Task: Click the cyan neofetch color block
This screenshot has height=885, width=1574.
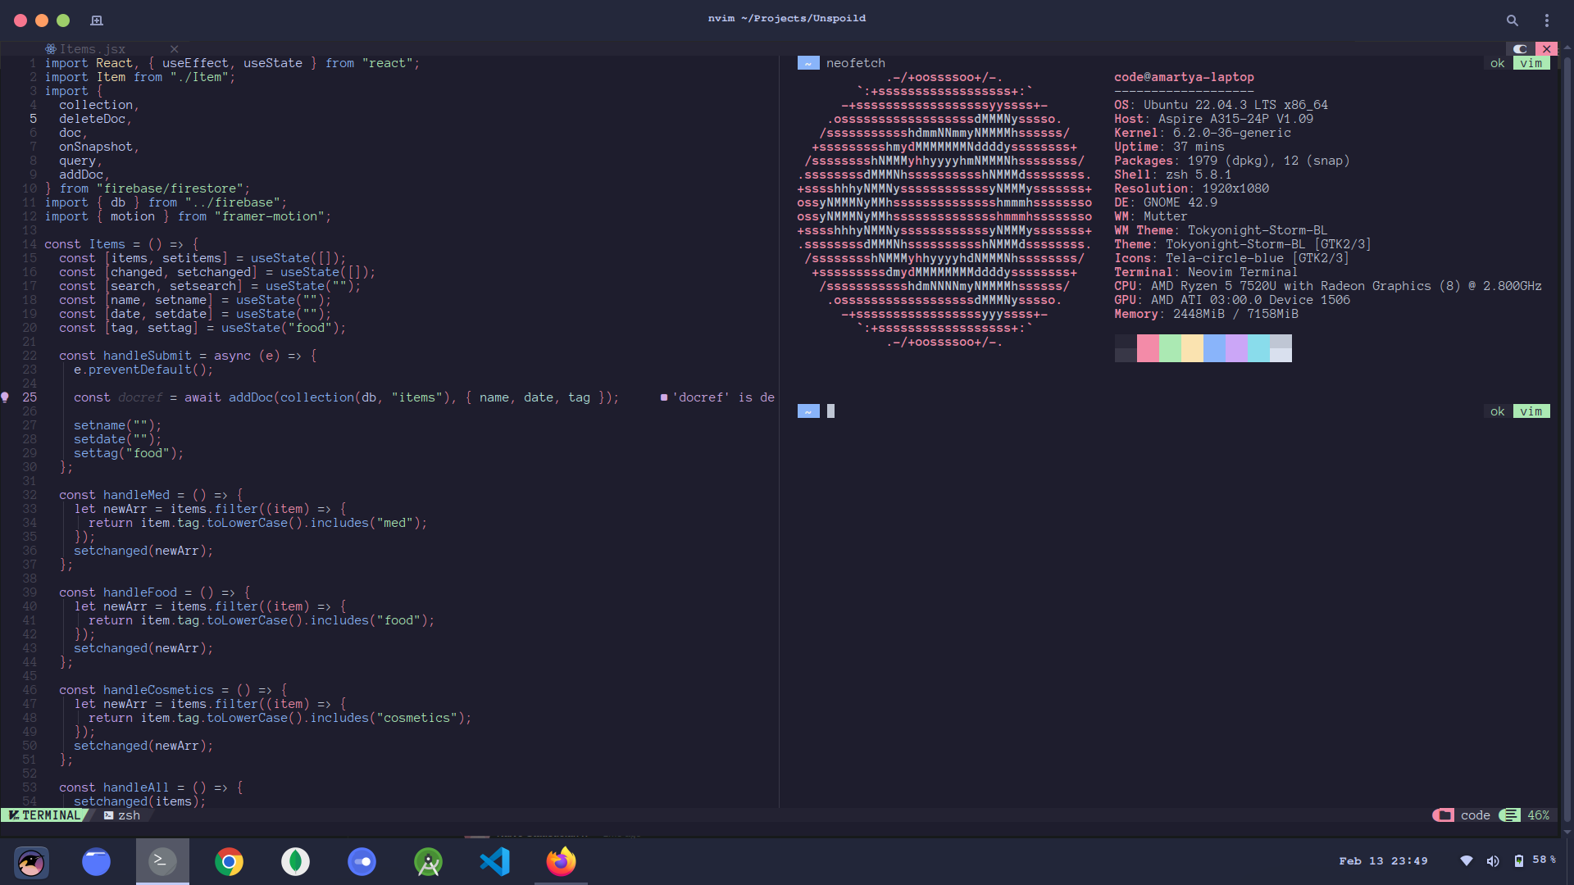Action: 1258,348
